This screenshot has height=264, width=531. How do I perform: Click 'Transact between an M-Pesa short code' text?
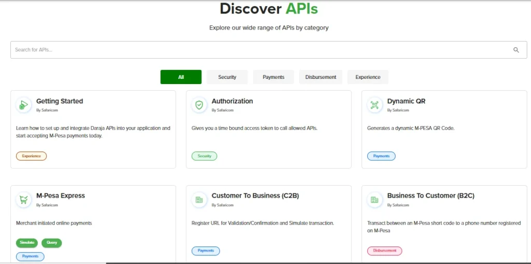444,227
